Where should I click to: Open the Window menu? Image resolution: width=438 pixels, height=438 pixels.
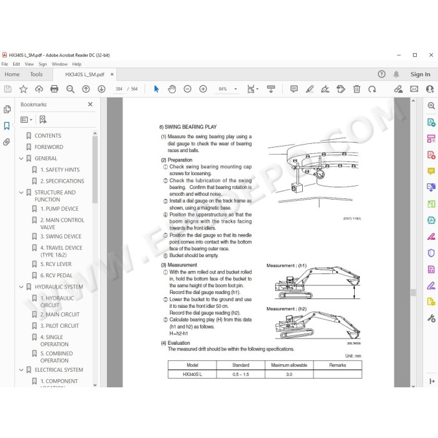(x=59, y=64)
